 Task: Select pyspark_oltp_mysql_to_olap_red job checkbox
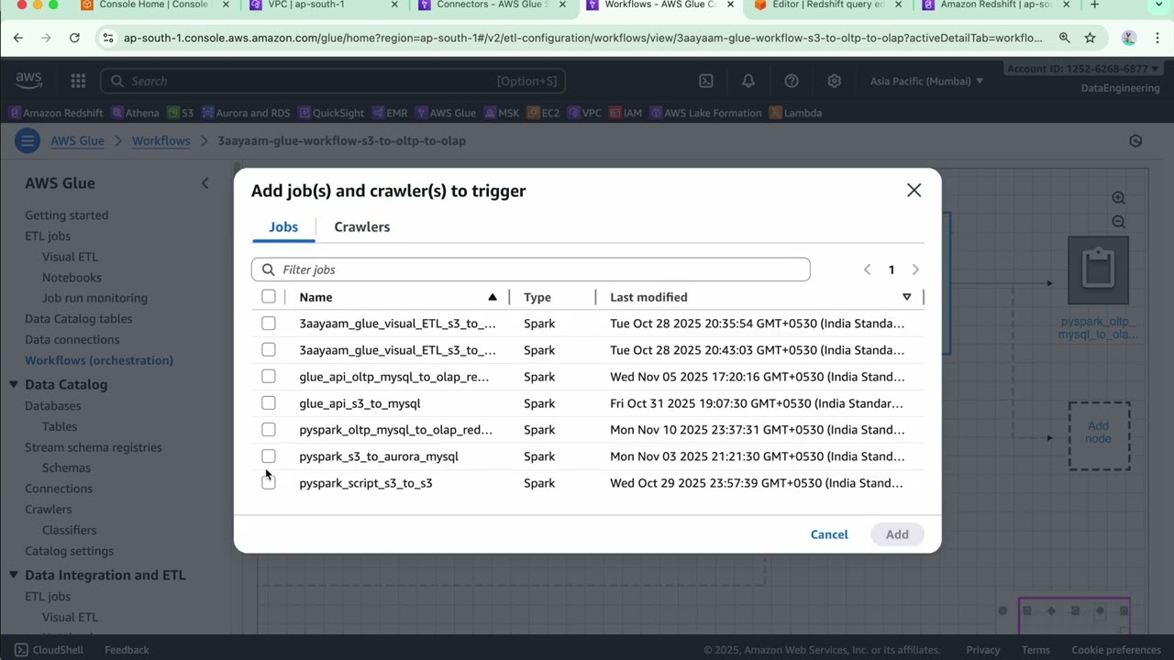click(268, 429)
